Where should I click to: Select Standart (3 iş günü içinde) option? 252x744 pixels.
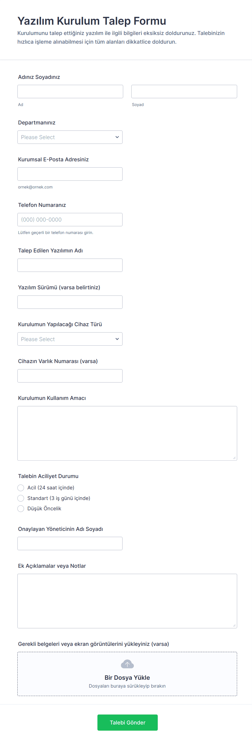21,498
